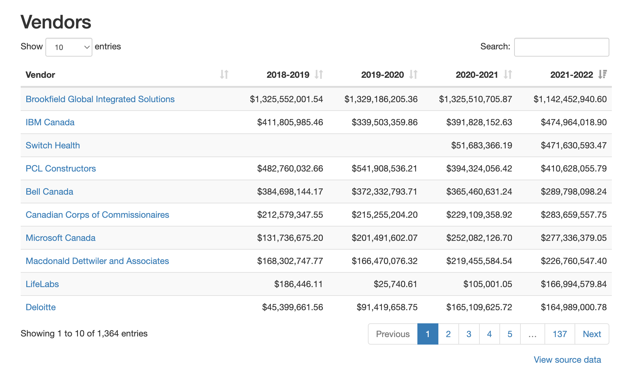
Task: Select LifeLabs' $25,740.61 cell
Action: [x=395, y=284]
